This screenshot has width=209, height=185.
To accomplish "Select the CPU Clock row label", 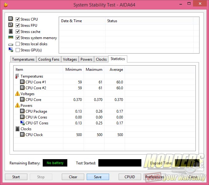I will 34,135.
